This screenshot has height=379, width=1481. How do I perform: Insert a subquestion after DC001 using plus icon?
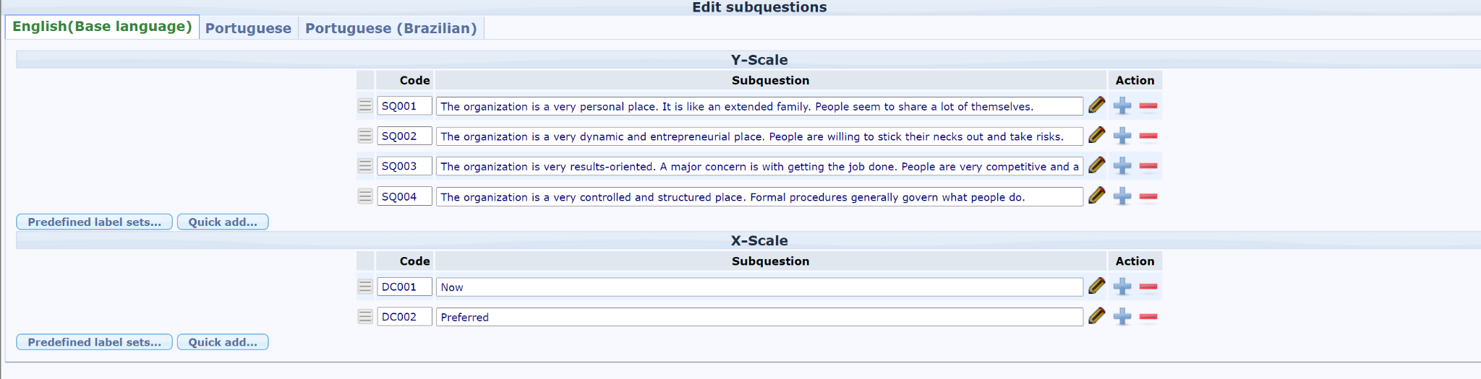pyautogui.click(x=1122, y=287)
